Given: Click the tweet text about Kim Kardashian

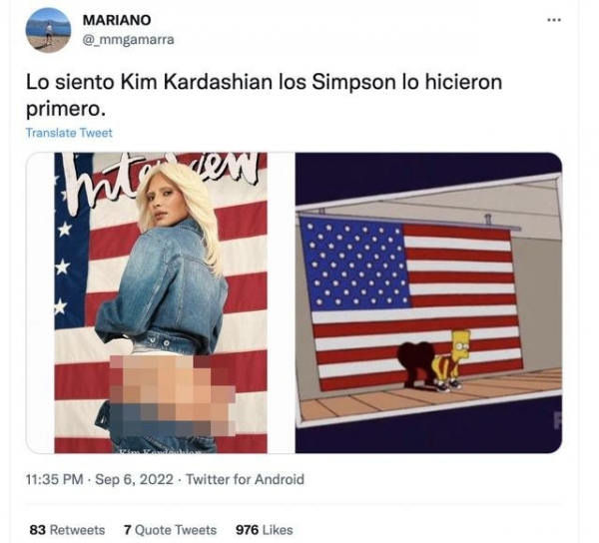Looking at the screenshot, I should click(264, 95).
